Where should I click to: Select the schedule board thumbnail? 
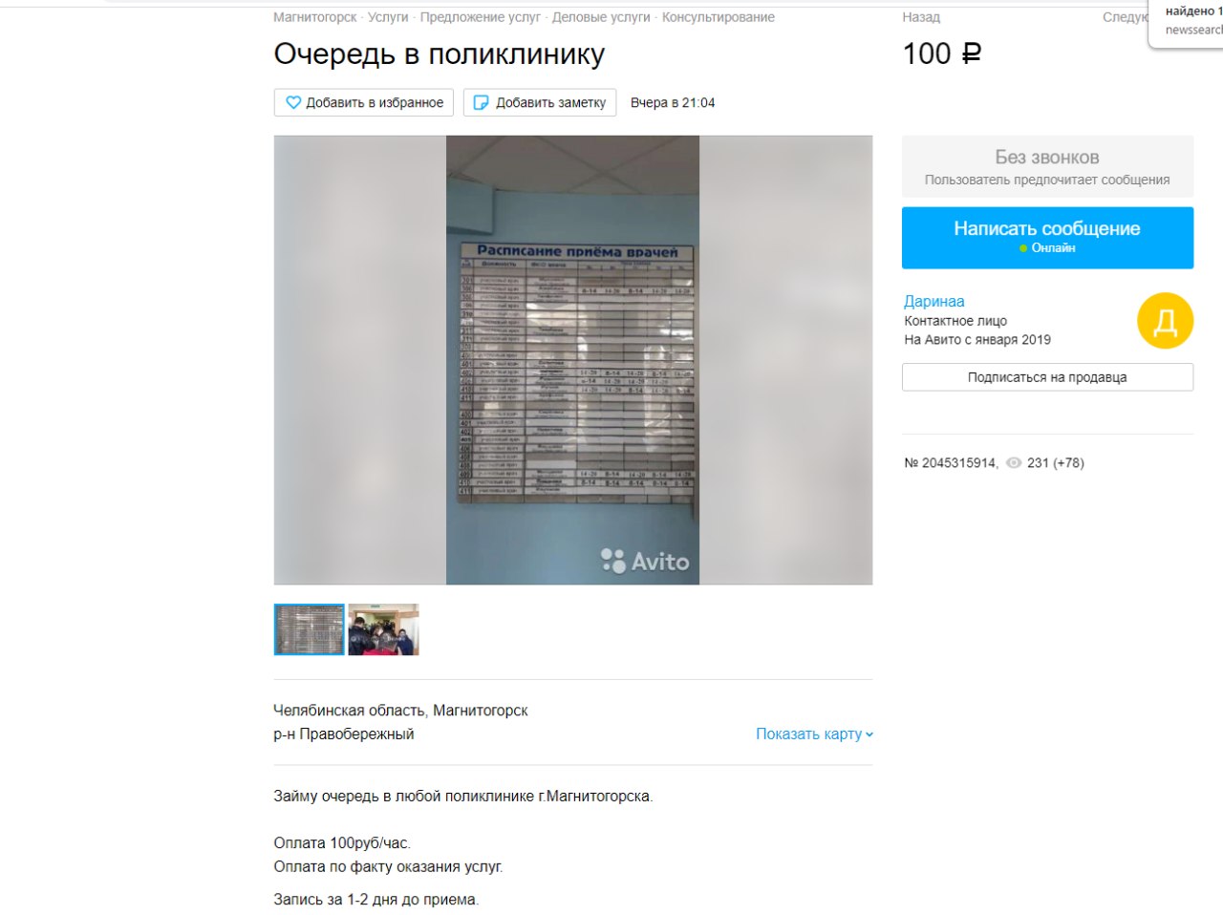(x=310, y=629)
